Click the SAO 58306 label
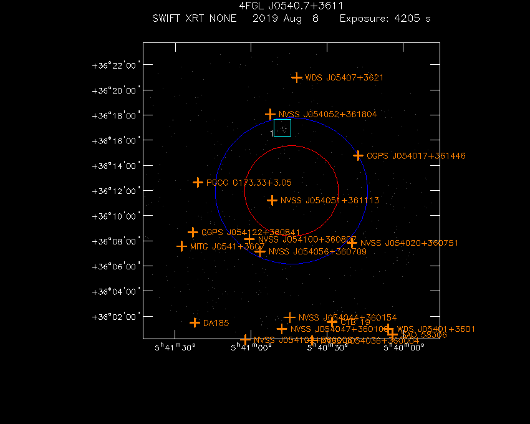The height and width of the screenshot is (424, 530). pos(424,335)
